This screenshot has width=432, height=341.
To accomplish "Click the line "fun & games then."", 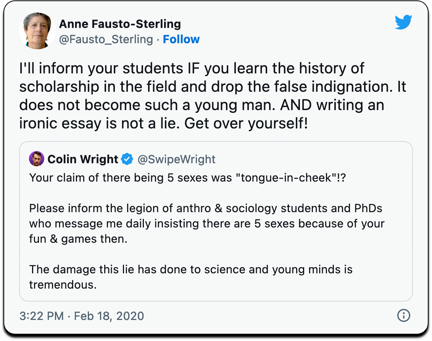I will (78, 239).
